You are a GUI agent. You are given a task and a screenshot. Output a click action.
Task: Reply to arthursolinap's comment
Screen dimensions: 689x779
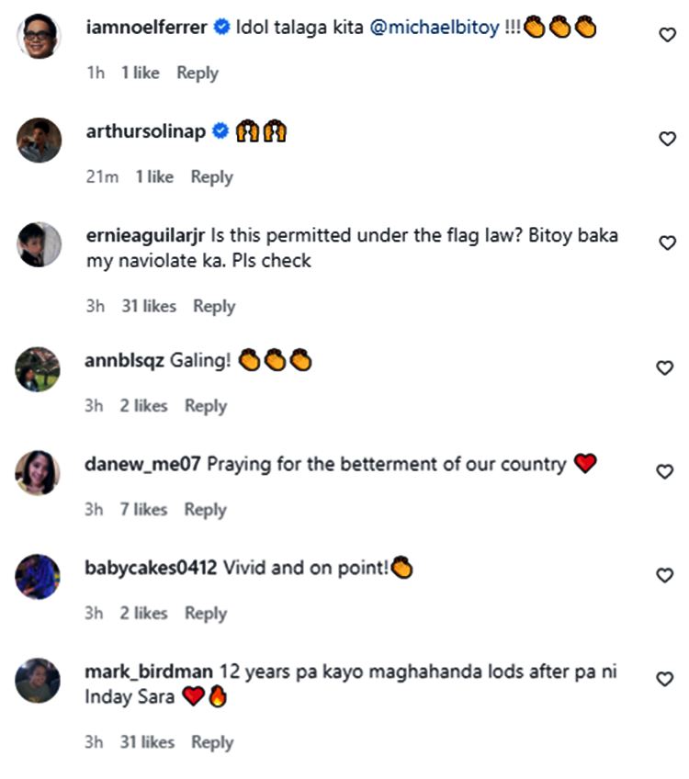(x=212, y=177)
